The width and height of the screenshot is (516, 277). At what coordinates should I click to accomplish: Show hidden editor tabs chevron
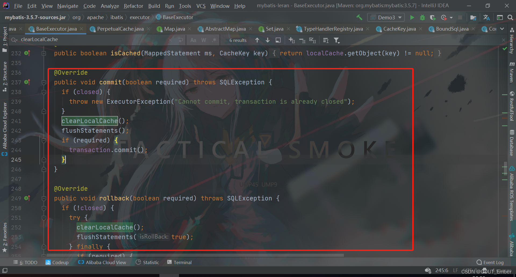(x=502, y=29)
